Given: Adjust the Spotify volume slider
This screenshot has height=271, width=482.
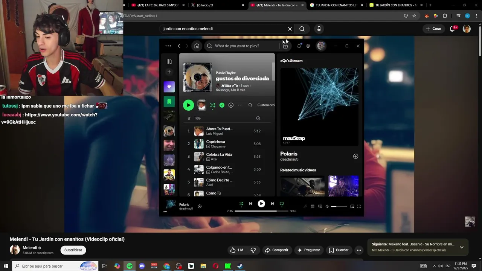Looking at the screenshot, I should [x=339, y=206].
